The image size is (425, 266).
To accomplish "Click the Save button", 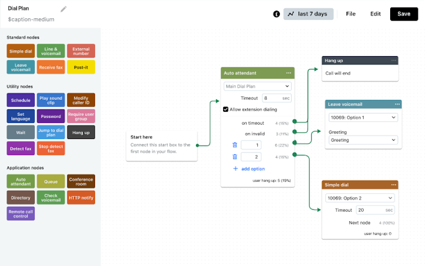I will click(x=404, y=14).
